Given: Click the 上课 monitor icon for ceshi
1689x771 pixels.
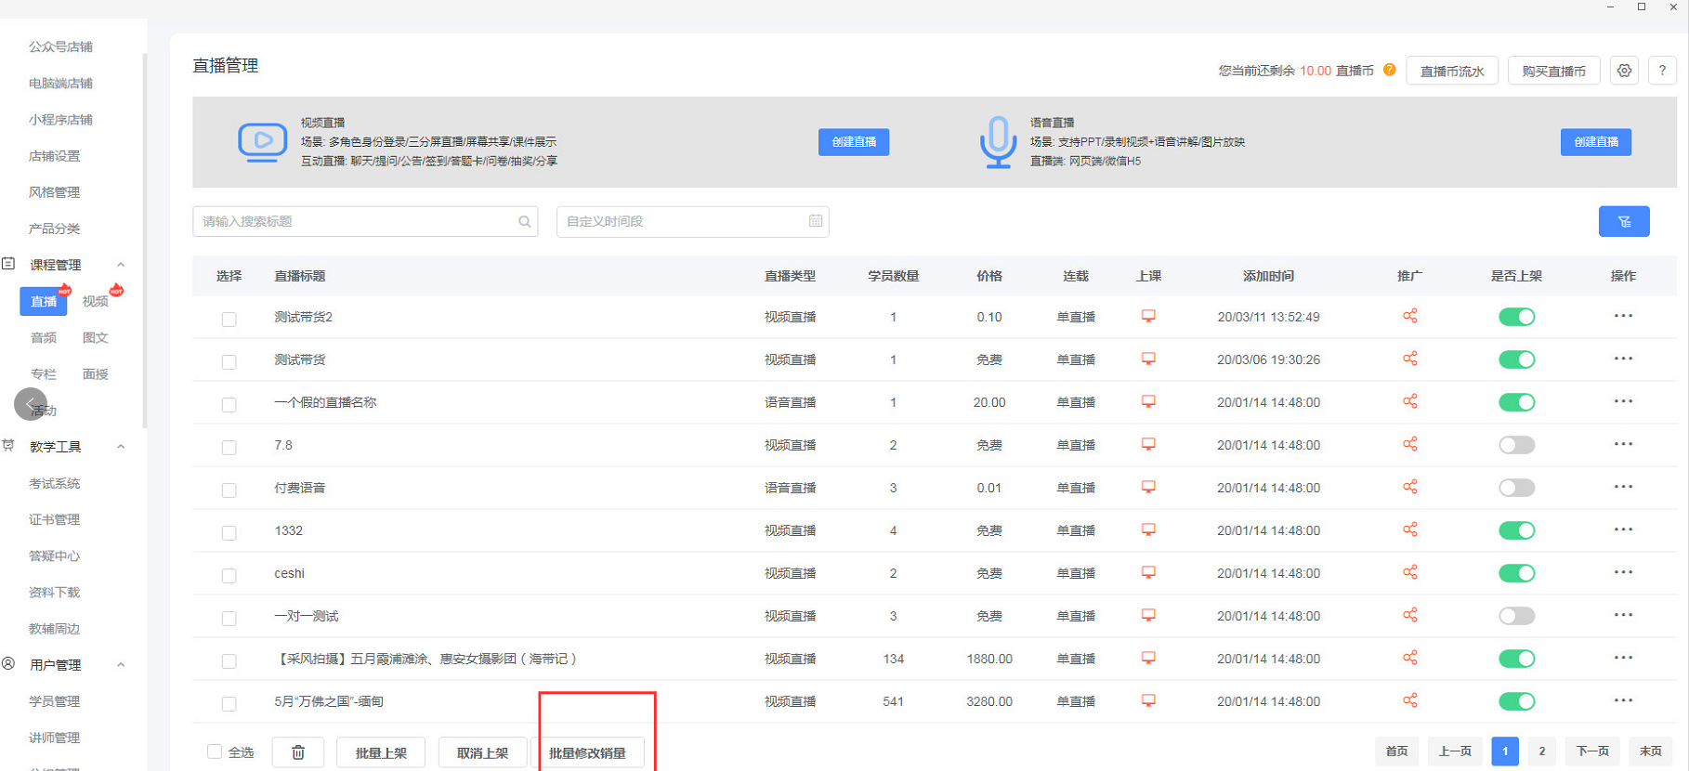Looking at the screenshot, I should (x=1148, y=573).
